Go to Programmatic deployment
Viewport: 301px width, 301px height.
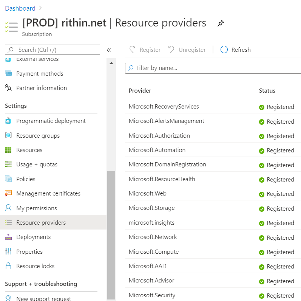click(x=51, y=121)
